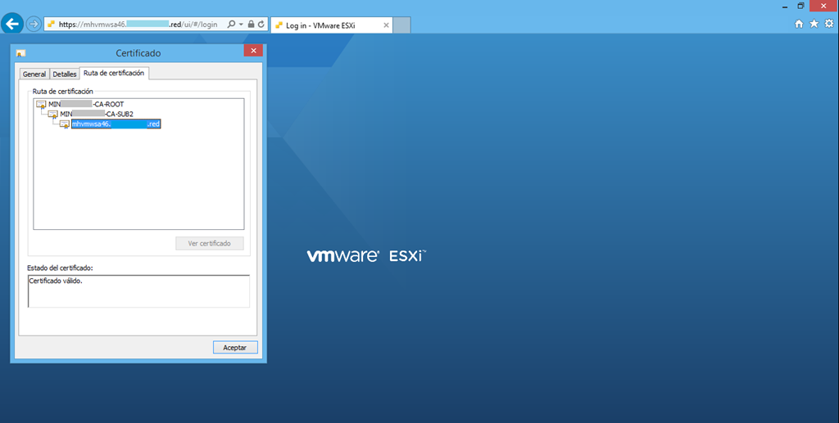
Task: Open the address bar autocomplete dropdown arrow
Action: coord(241,25)
